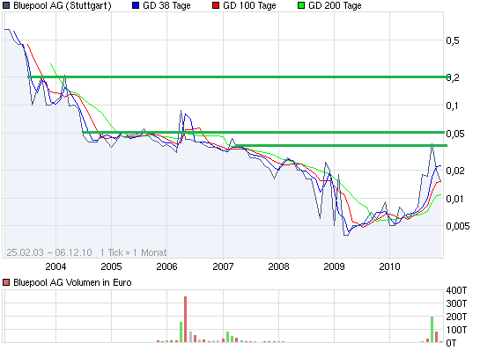480x350 pixels.
Task: Click the green GD 200 Tage legend swatch
Action: pyautogui.click(x=301, y=5)
